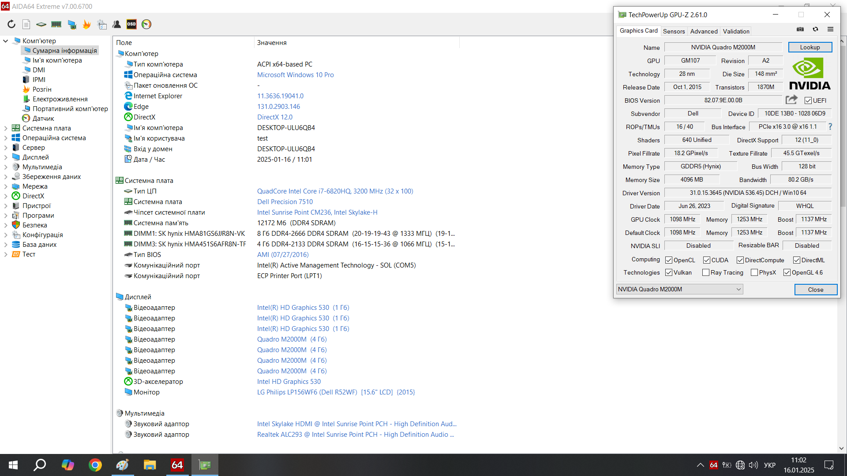Open the NVIDIA Quadro M2000M GPU dropdown
This screenshot has width=847, height=476.
pos(679,289)
